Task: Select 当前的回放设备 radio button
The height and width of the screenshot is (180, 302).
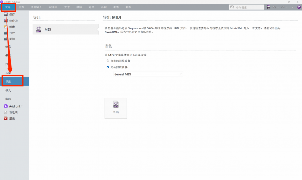Action: [108, 60]
